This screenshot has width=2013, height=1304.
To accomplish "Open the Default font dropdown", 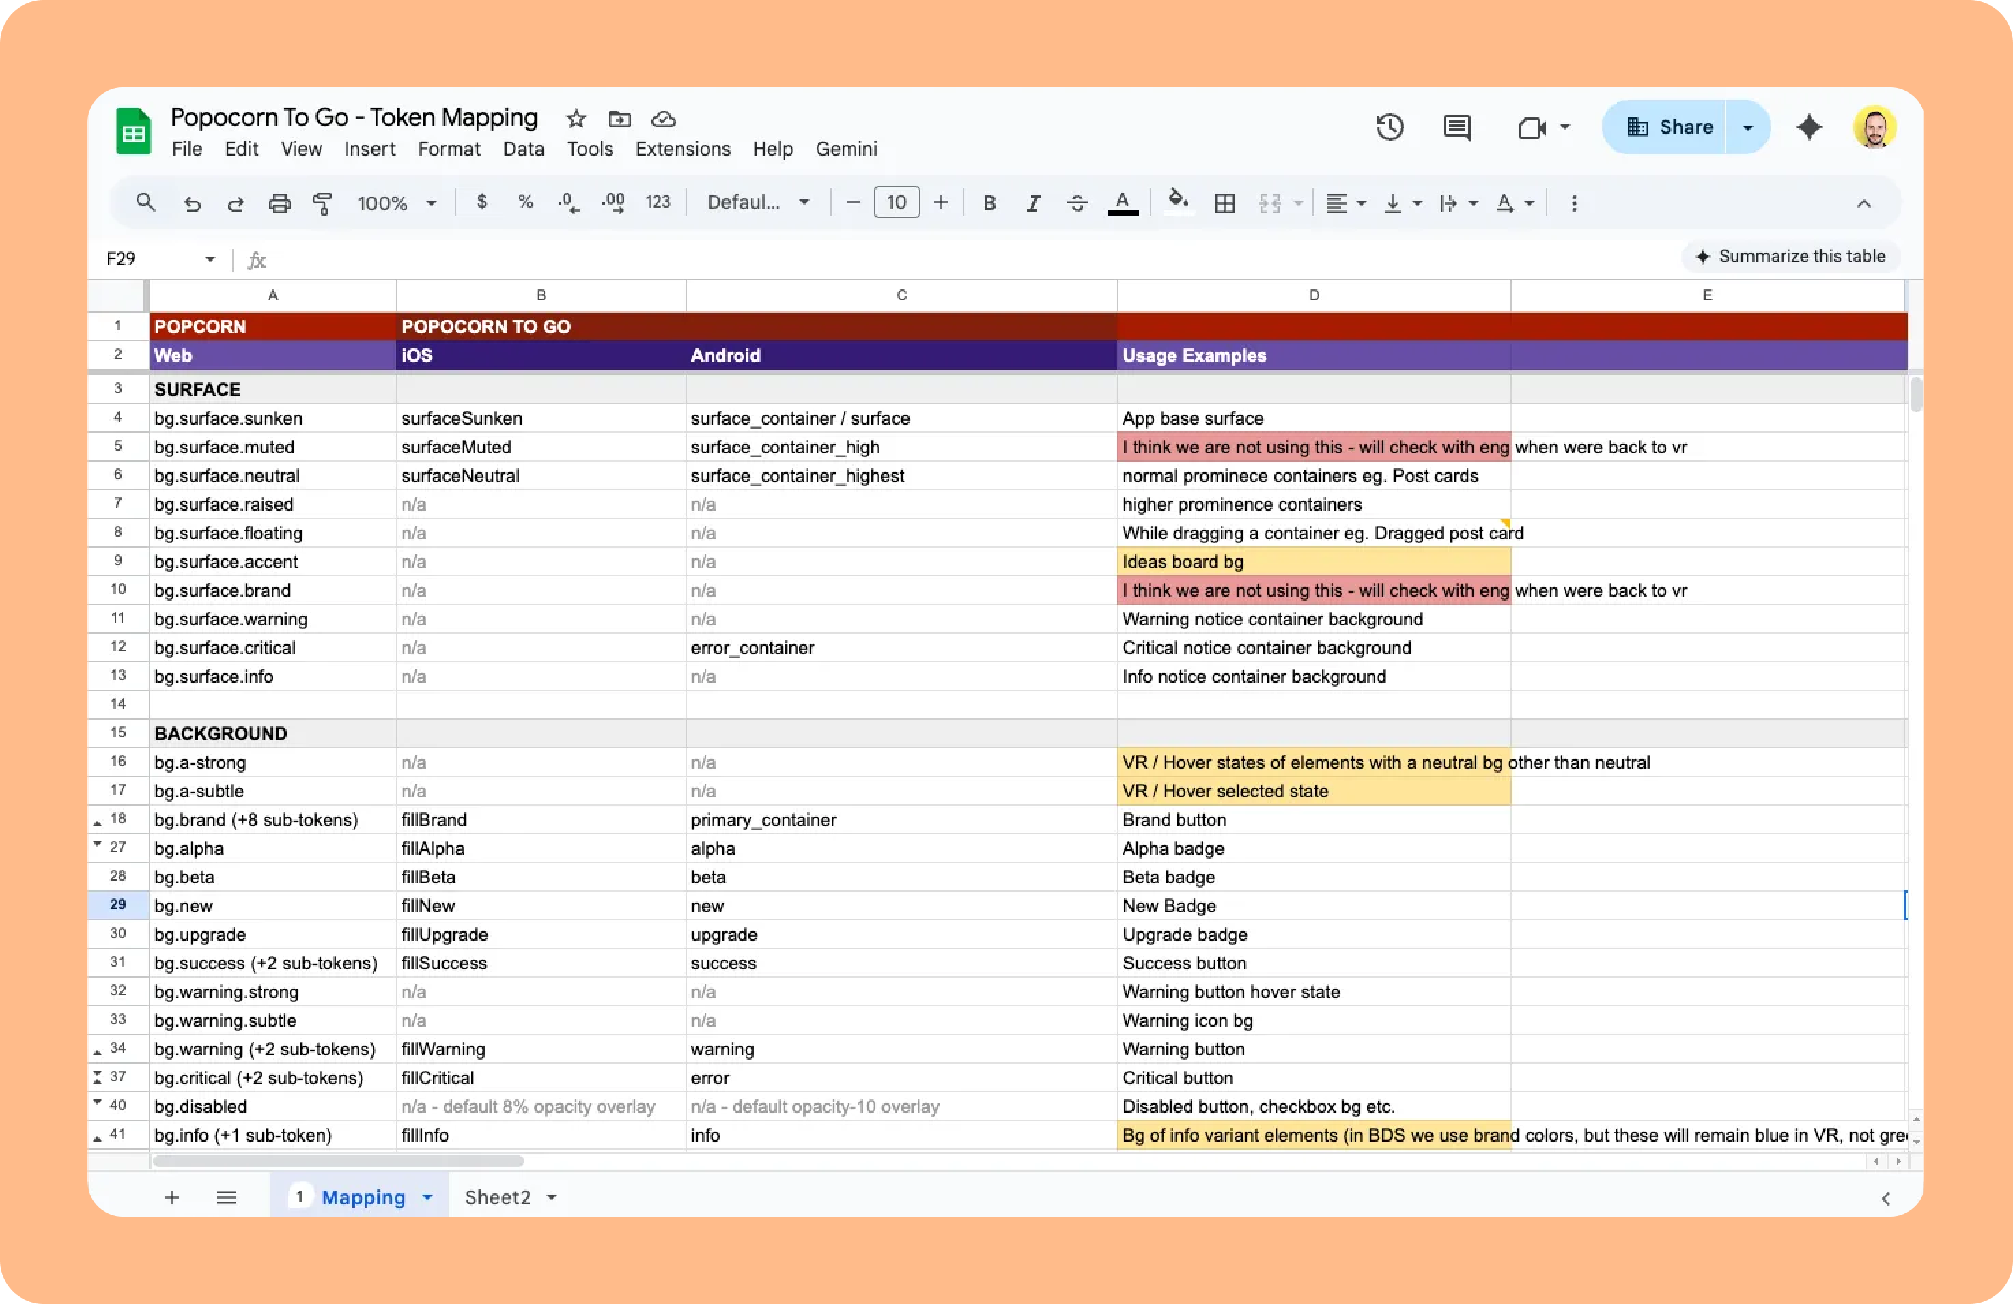I will (758, 203).
